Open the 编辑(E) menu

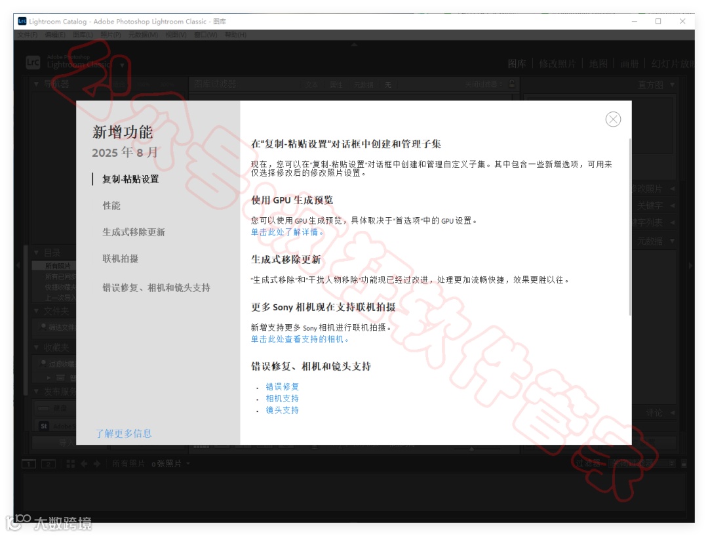(55, 35)
